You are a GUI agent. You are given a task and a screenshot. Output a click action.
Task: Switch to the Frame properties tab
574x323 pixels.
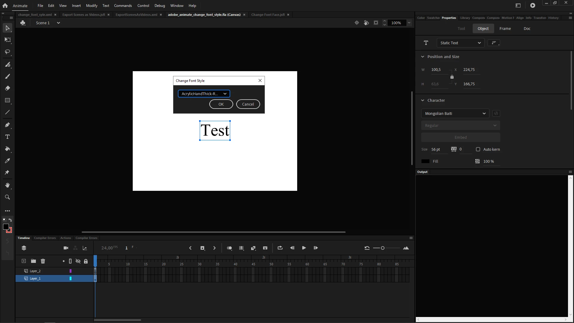pos(505,29)
